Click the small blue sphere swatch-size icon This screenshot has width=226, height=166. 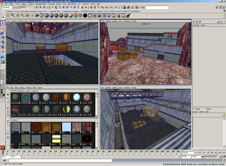[x=8, y=131]
